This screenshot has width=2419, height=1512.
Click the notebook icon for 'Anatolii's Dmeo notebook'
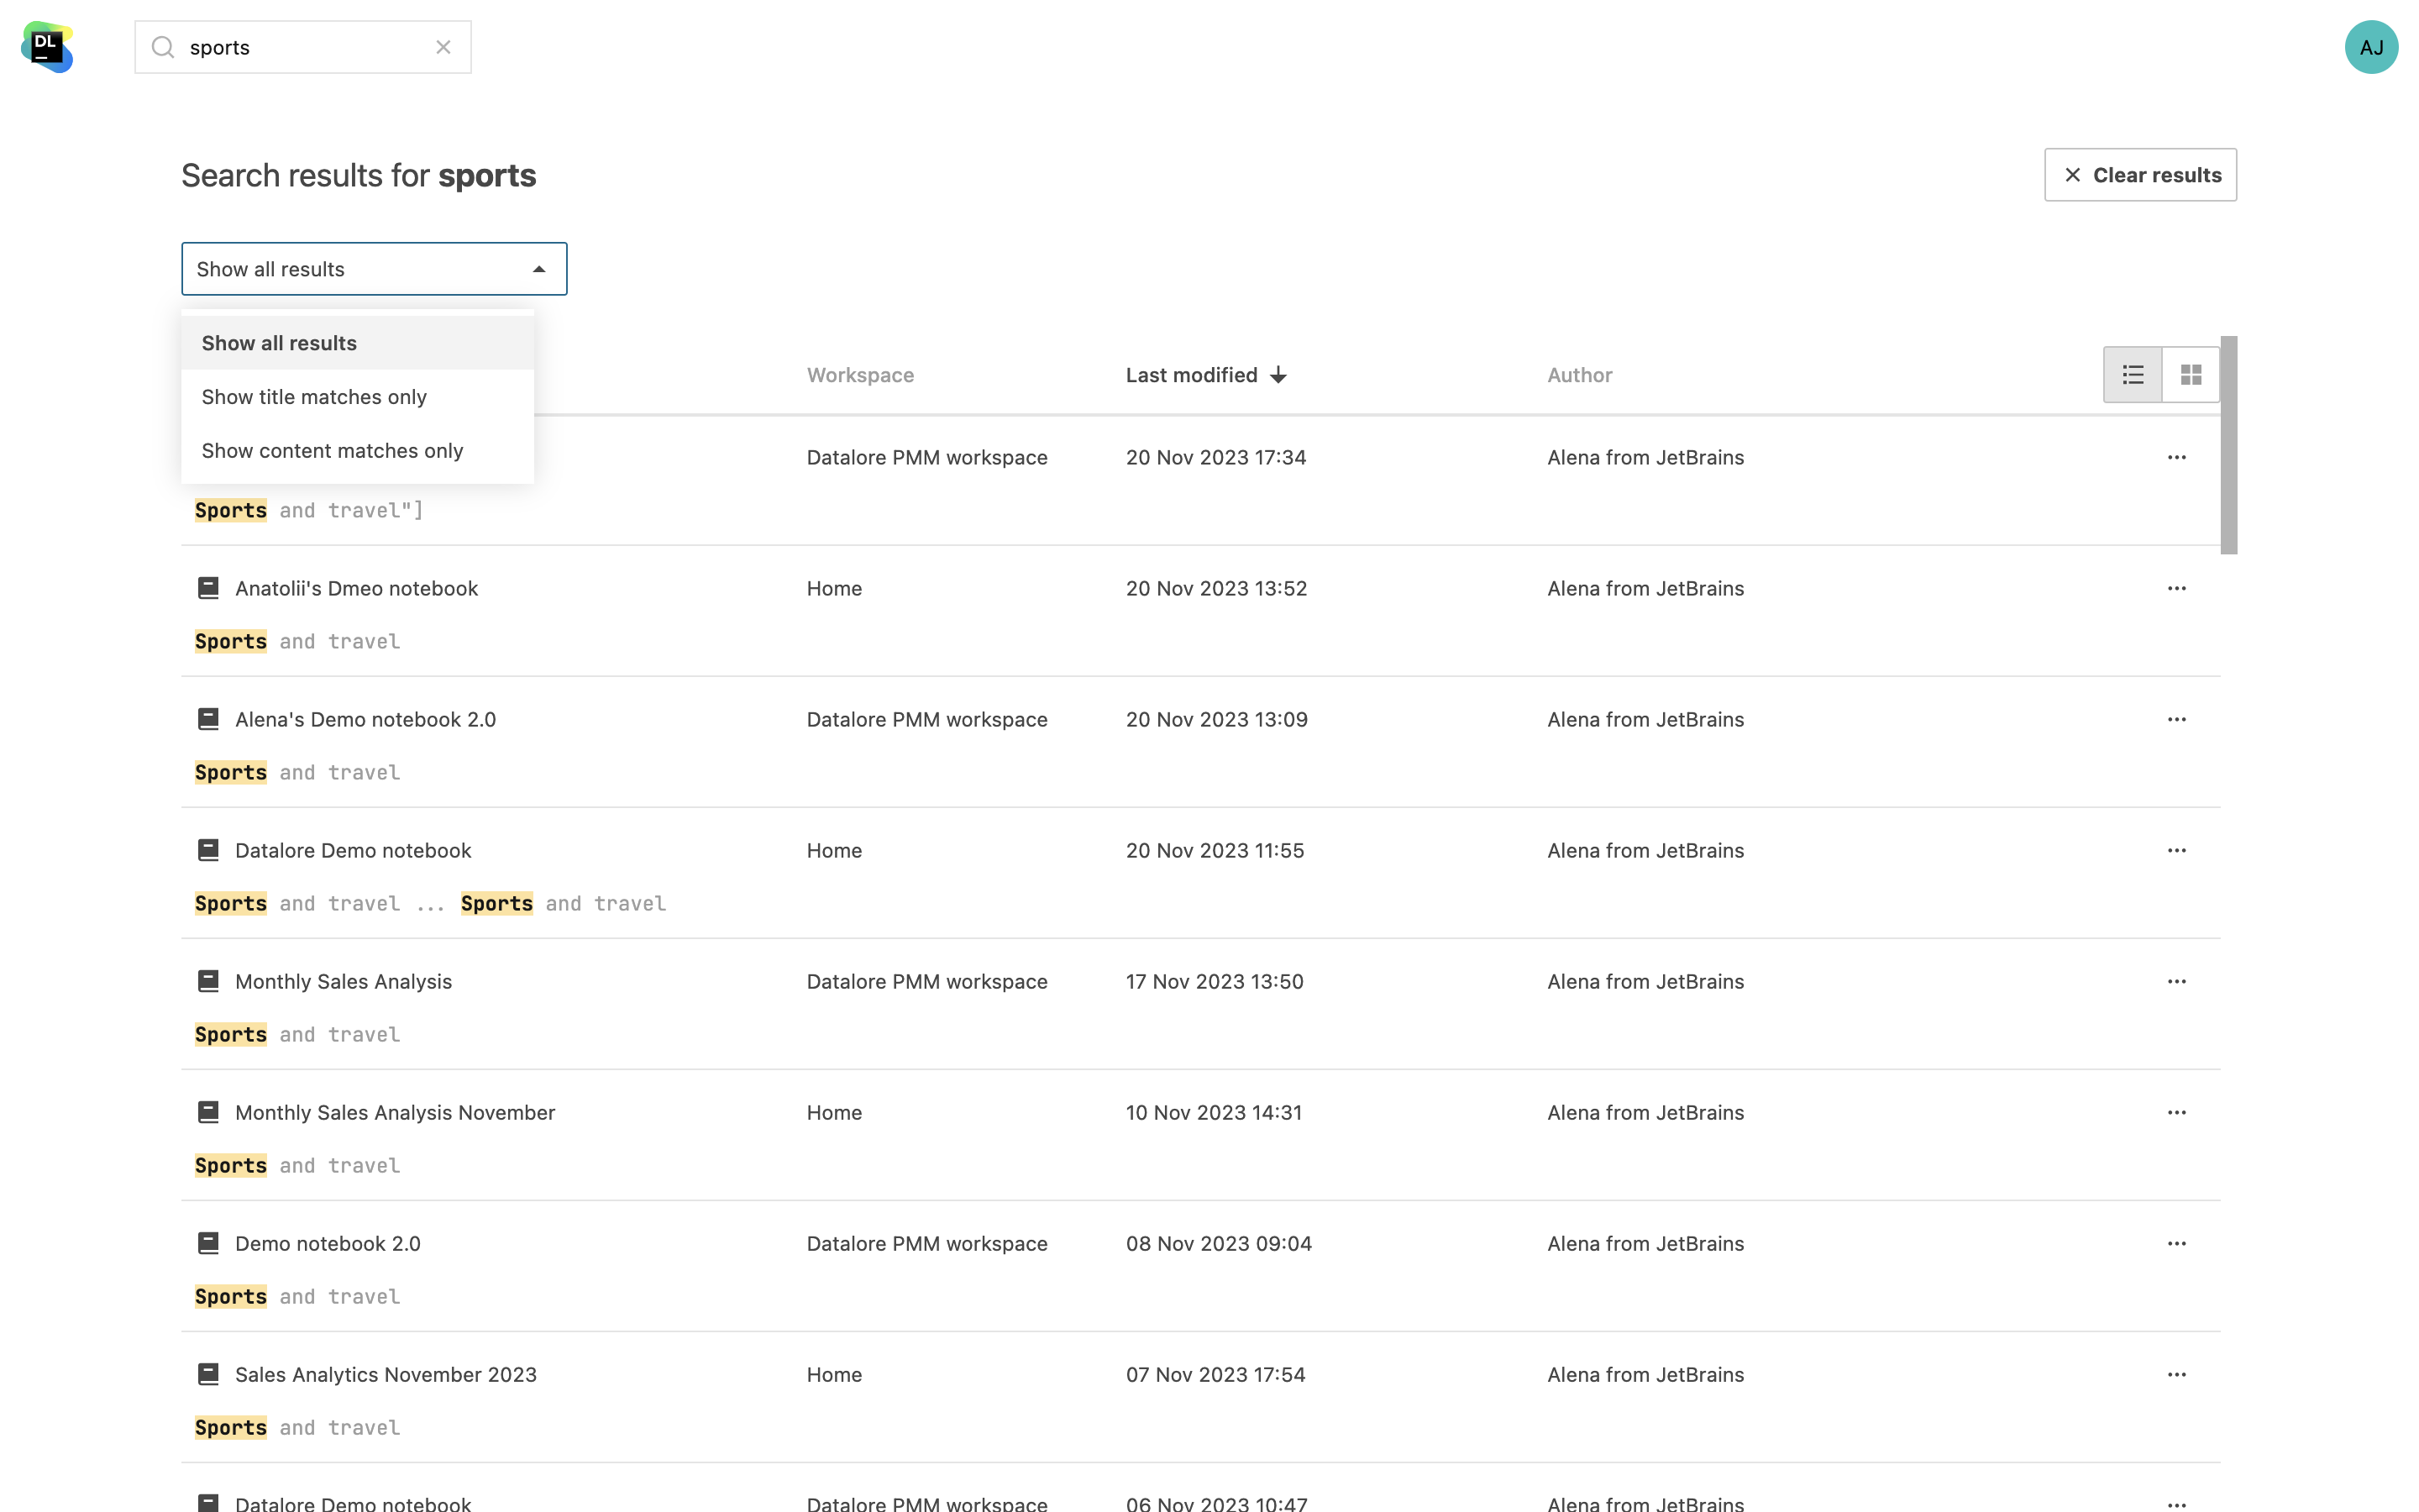(x=207, y=587)
